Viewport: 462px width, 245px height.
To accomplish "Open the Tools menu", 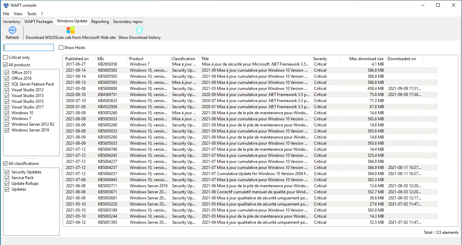I will tap(31, 14).
